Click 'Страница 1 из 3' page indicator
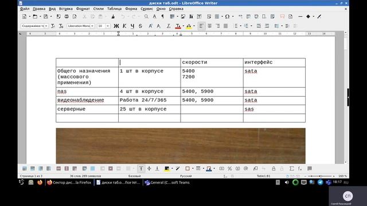 tap(32, 176)
